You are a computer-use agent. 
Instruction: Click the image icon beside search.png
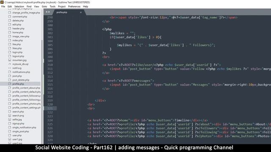click(x=10, y=116)
